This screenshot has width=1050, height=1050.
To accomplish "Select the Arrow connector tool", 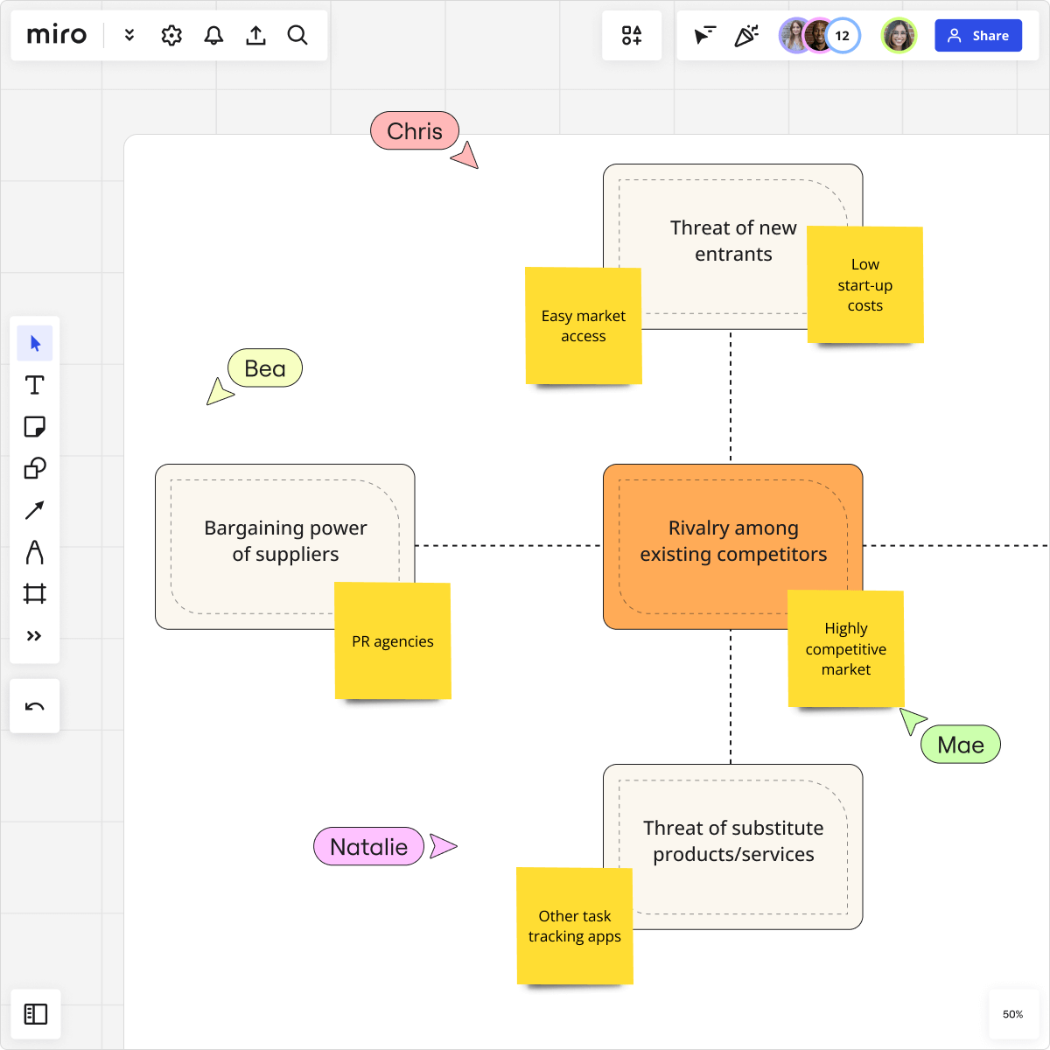I will [x=35, y=510].
